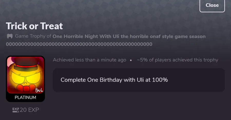Click the dot separator after minute ago
This screenshot has height=120, width=231.
coord(131,60)
